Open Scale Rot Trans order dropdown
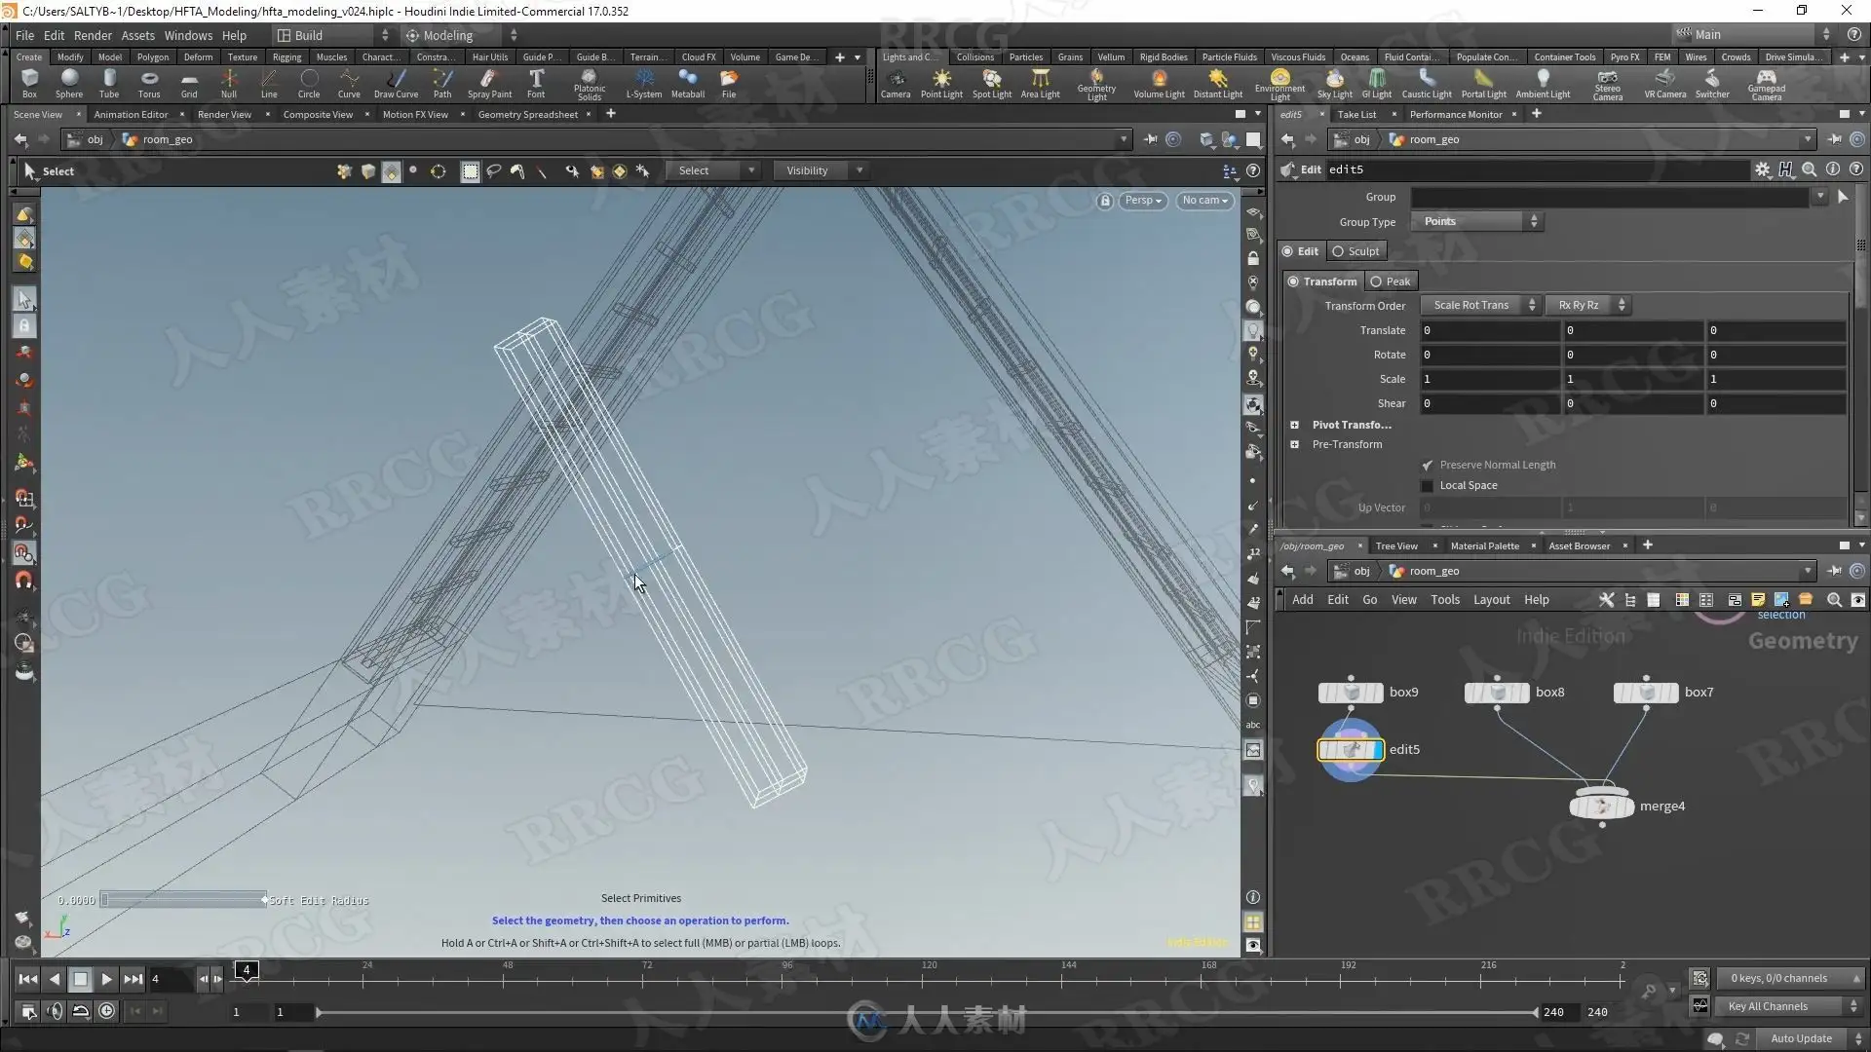This screenshot has height=1052, width=1871. (1478, 306)
